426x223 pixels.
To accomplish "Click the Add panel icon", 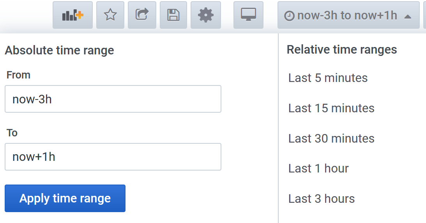I will (73, 15).
